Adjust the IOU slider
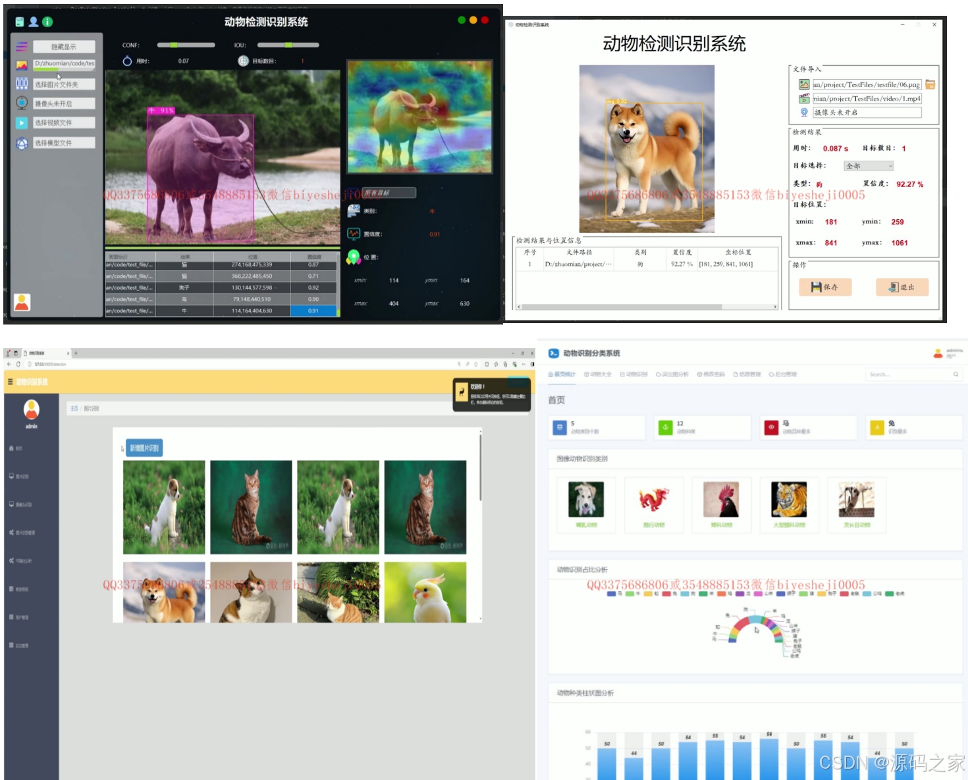Viewport: 968px width, 780px height. click(x=288, y=45)
